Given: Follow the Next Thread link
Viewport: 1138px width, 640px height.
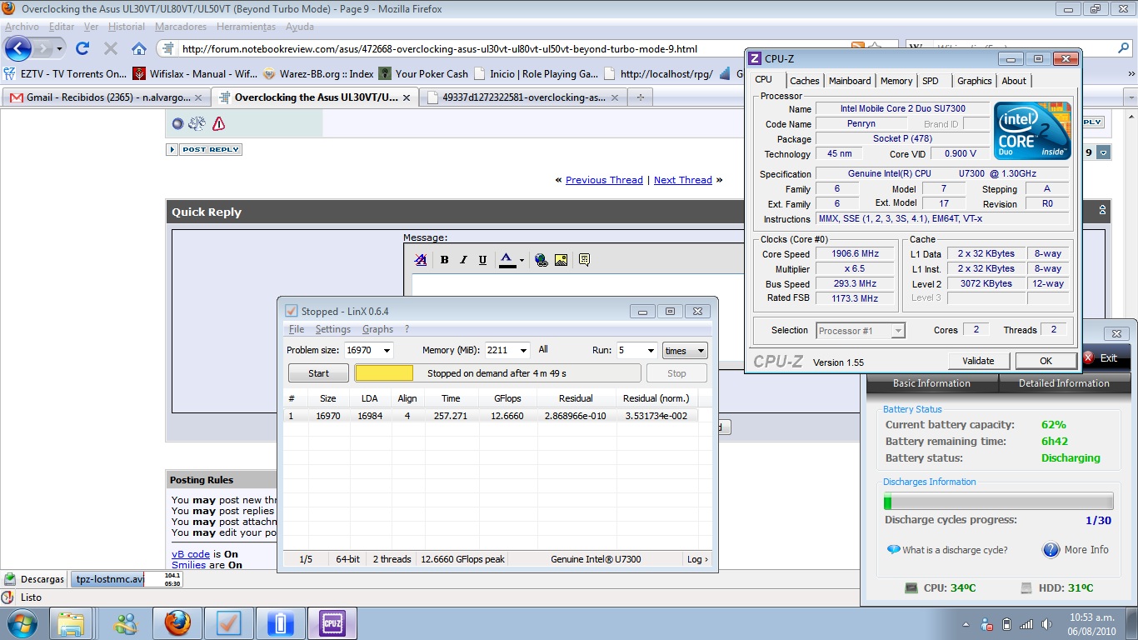Looking at the screenshot, I should click(683, 180).
